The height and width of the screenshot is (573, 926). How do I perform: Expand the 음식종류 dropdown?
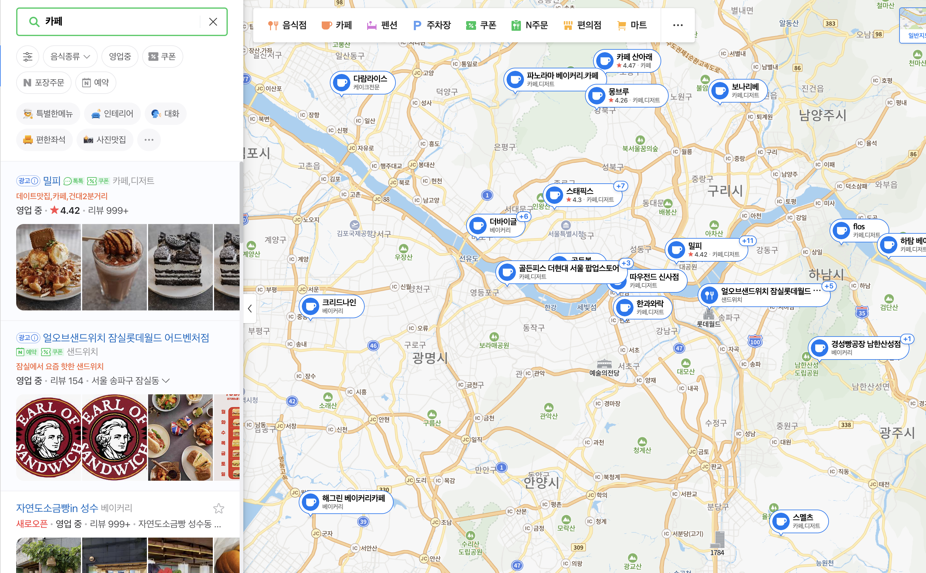[70, 57]
